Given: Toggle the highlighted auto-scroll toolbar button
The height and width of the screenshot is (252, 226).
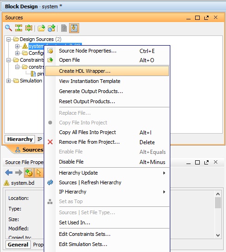Looking at the screenshot, I should (x=74, y=28).
